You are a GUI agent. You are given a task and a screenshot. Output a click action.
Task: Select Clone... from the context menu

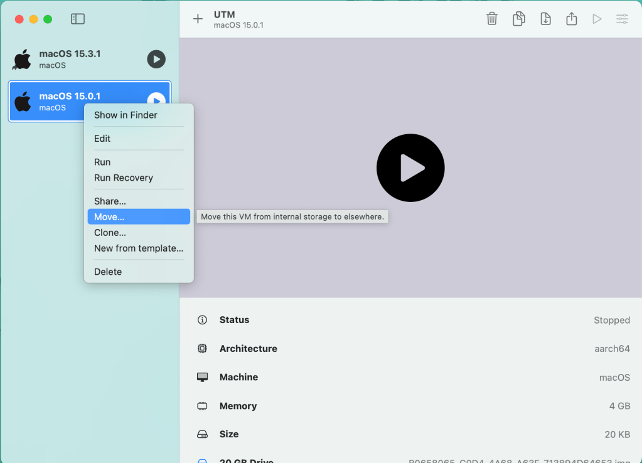110,233
